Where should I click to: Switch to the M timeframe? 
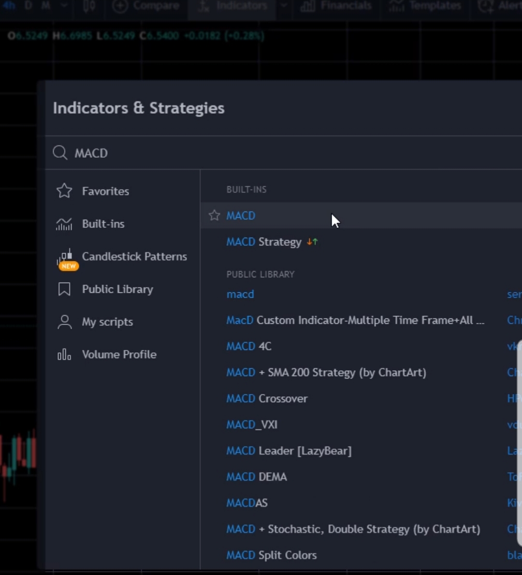coord(46,6)
